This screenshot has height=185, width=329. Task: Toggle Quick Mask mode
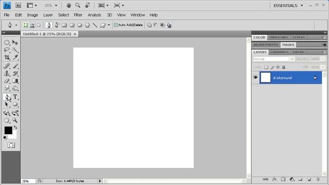[x=11, y=145]
